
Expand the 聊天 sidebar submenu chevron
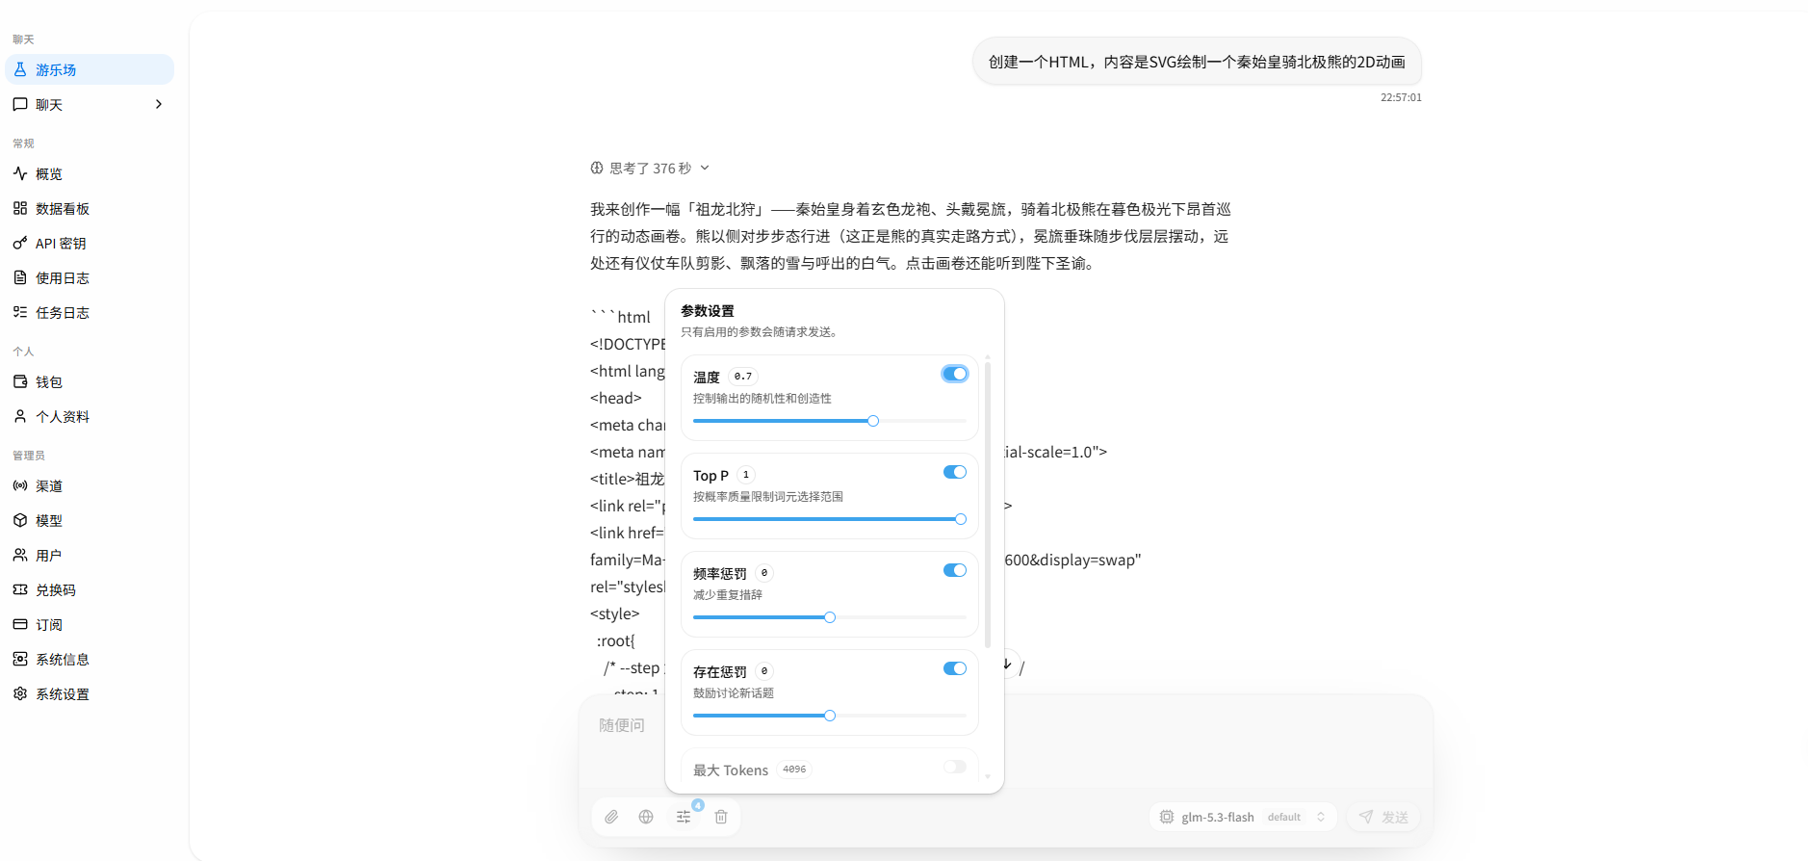pos(159,104)
